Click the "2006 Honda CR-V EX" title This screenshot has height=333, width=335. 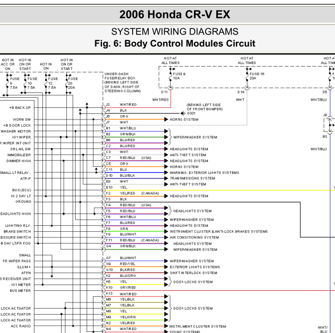pos(175,14)
